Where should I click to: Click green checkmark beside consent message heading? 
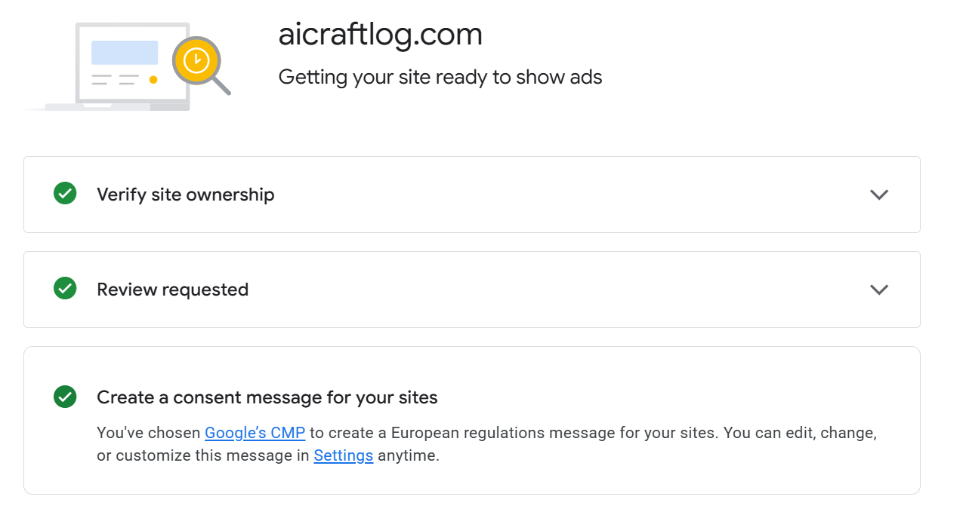point(65,397)
